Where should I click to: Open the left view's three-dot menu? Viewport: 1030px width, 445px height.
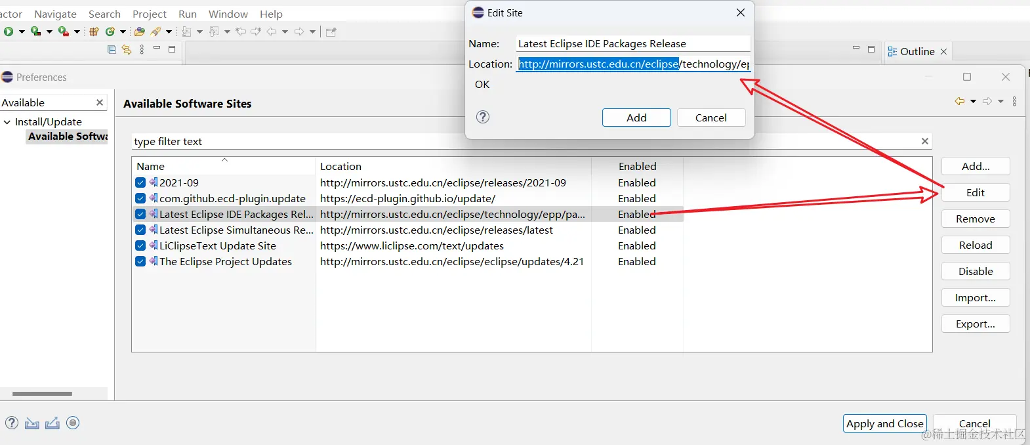[142, 49]
